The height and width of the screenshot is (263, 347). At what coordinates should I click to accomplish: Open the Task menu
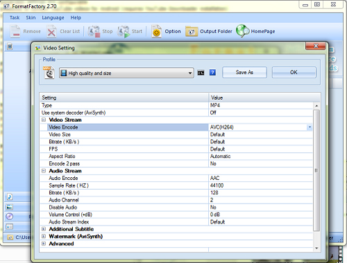(x=15, y=18)
